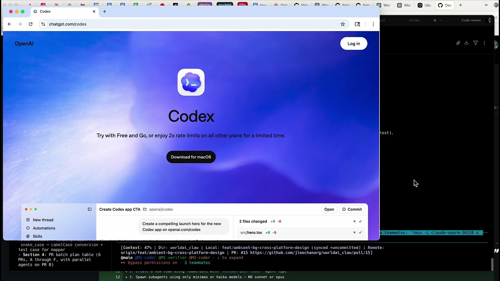Select the GitHub 'Des' tab in background browser
The height and width of the screenshot is (281, 500).
(445, 5)
